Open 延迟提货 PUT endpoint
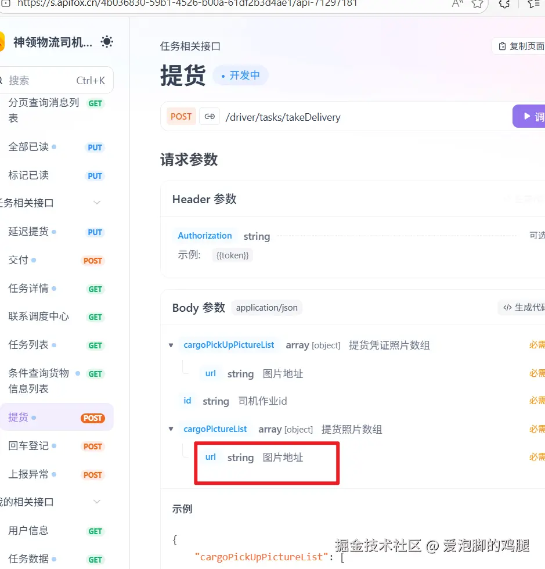545x569 pixels. pos(56,232)
